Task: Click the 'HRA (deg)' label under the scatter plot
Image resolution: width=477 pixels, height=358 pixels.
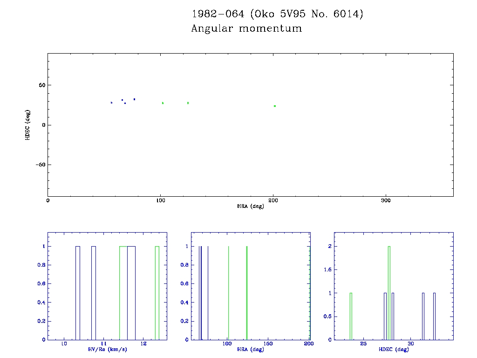Action: pyautogui.click(x=251, y=206)
